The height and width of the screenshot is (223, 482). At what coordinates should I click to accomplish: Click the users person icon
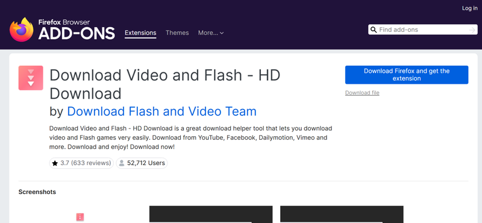coord(122,163)
